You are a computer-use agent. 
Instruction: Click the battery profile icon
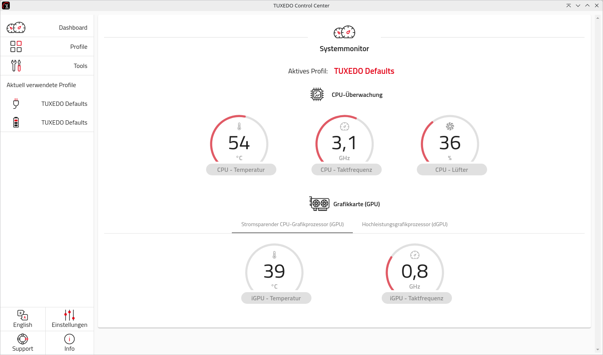coord(16,123)
